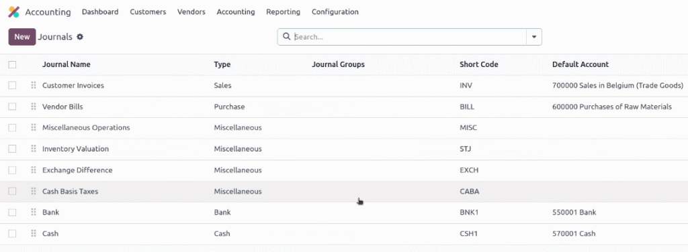Screen dimensions: 688x252
Task: Click the magnifier search icon
Action: click(286, 37)
